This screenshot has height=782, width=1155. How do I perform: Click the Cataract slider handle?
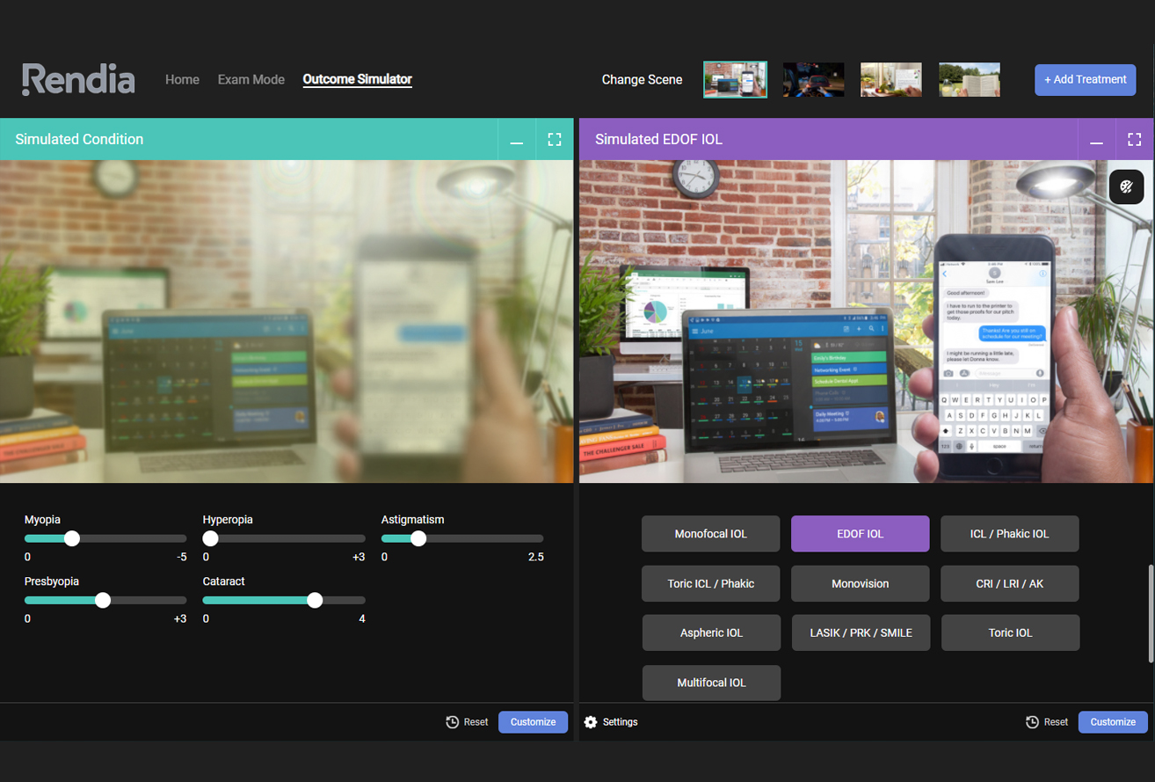315,601
